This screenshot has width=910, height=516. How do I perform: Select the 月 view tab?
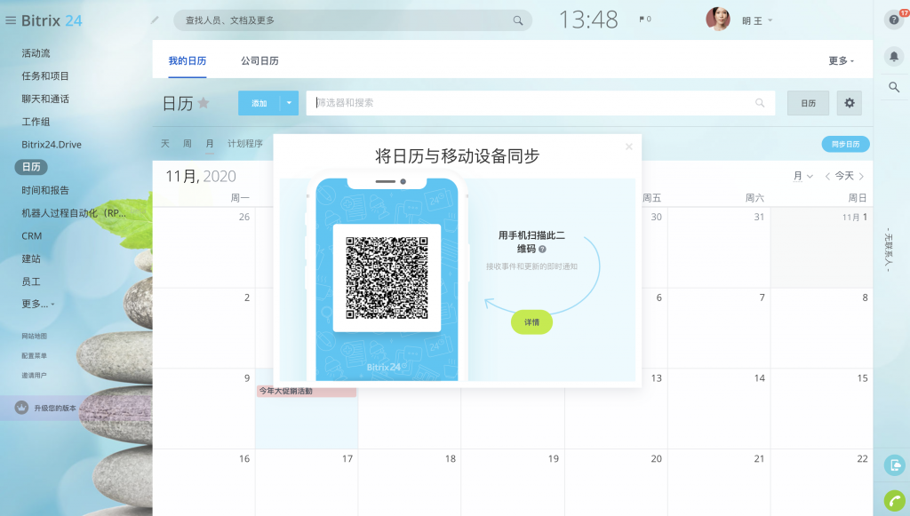[x=210, y=143]
